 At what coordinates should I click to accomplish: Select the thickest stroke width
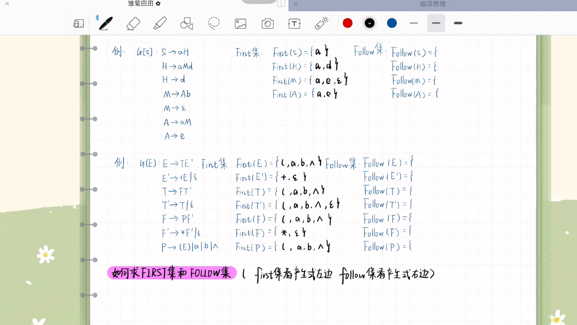tap(458, 23)
